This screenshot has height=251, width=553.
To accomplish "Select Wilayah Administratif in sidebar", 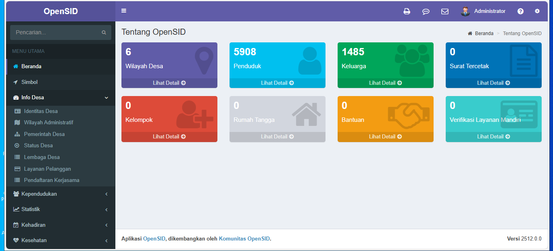I will tap(48, 122).
